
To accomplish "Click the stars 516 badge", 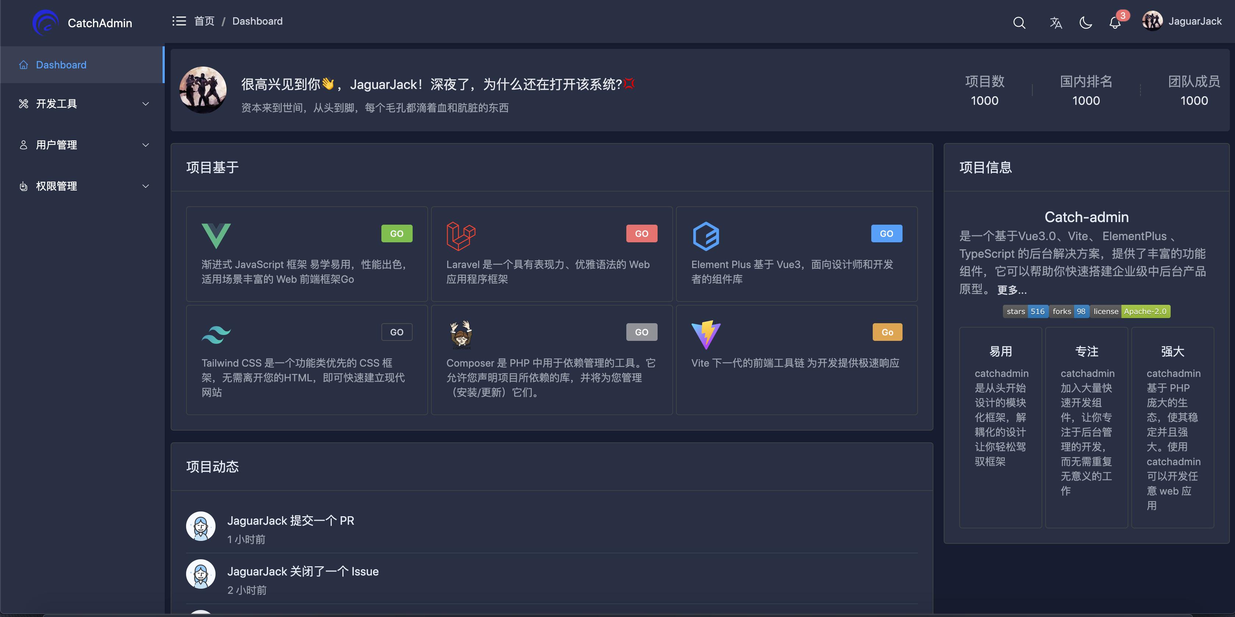I will coord(1025,311).
